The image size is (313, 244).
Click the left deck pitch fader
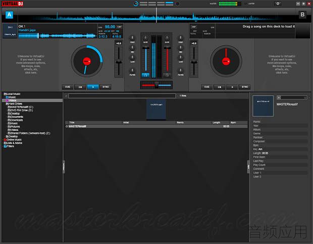119,62
